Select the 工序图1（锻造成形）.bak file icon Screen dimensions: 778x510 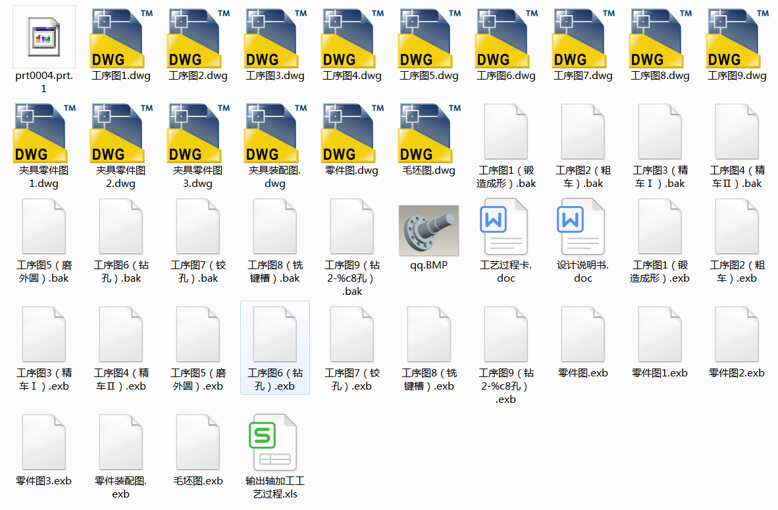pos(506,132)
